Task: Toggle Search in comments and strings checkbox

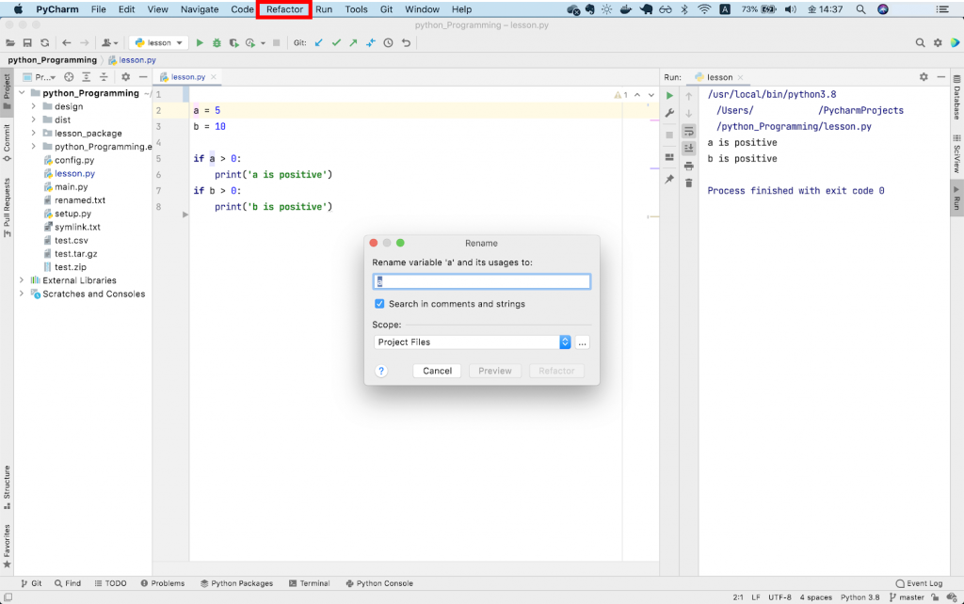Action: tap(379, 304)
